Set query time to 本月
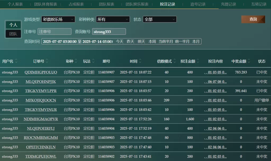271x161 pixels. [196, 41]
